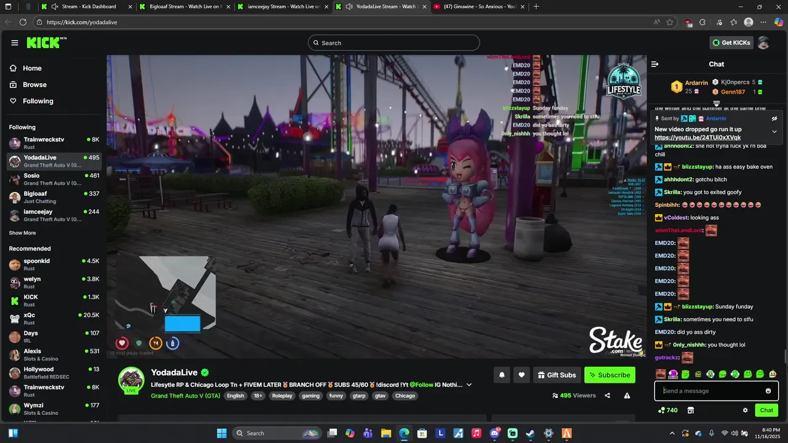The height and width of the screenshot is (443, 788).
Task: Click the 740 channel points balance
Action: tap(668, 410)
